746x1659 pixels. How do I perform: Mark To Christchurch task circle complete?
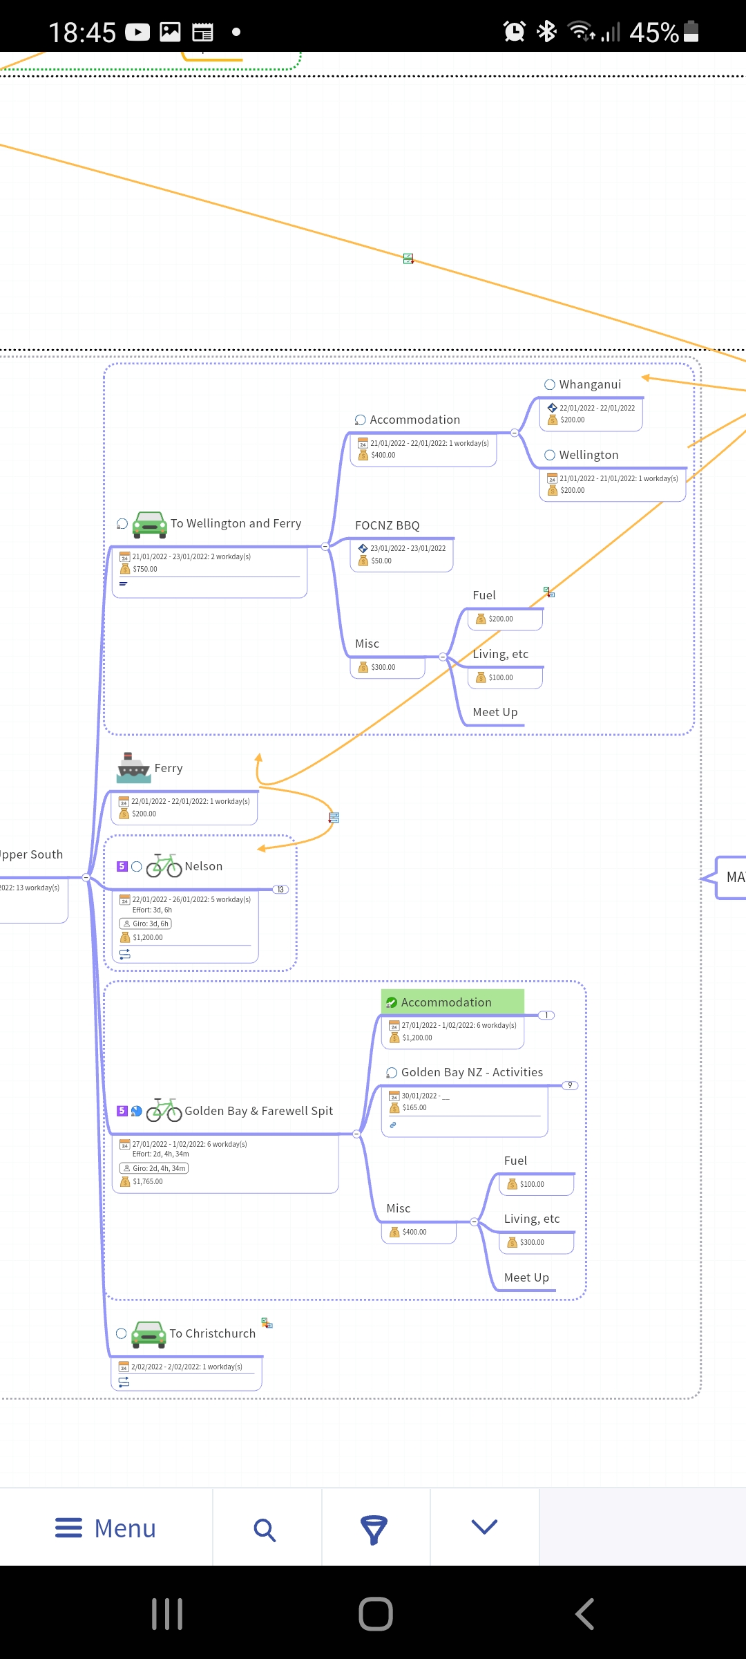tap(122, 1333)
